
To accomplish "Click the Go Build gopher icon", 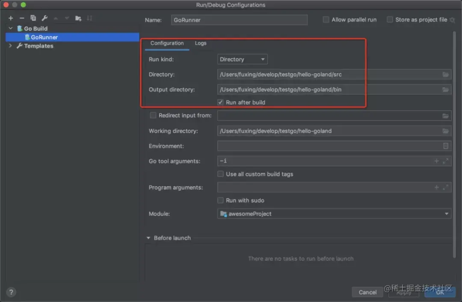I will [20, 29].
